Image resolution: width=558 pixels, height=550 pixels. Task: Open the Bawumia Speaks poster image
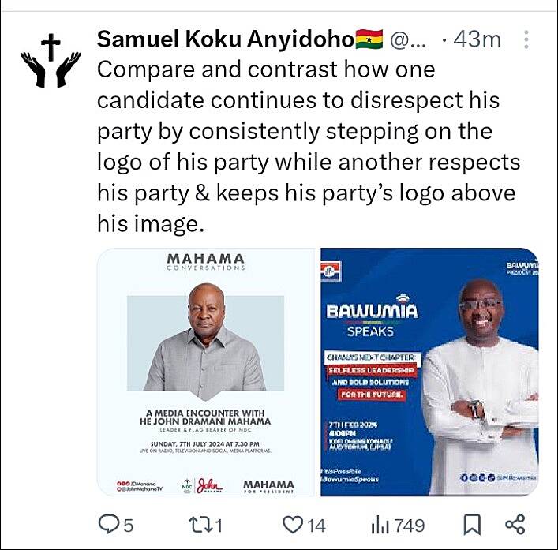pyautogui.click(x=429, y=372)
